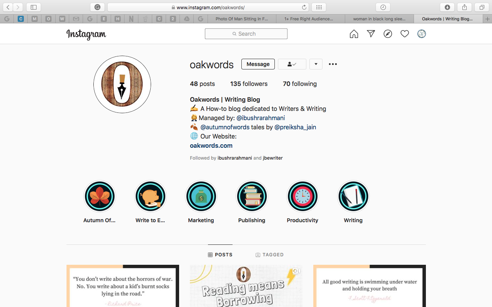Viewport: 492px width, 307px height.
Task: Open ibushrarahmani in Followed by line
Action: [235, 158]
